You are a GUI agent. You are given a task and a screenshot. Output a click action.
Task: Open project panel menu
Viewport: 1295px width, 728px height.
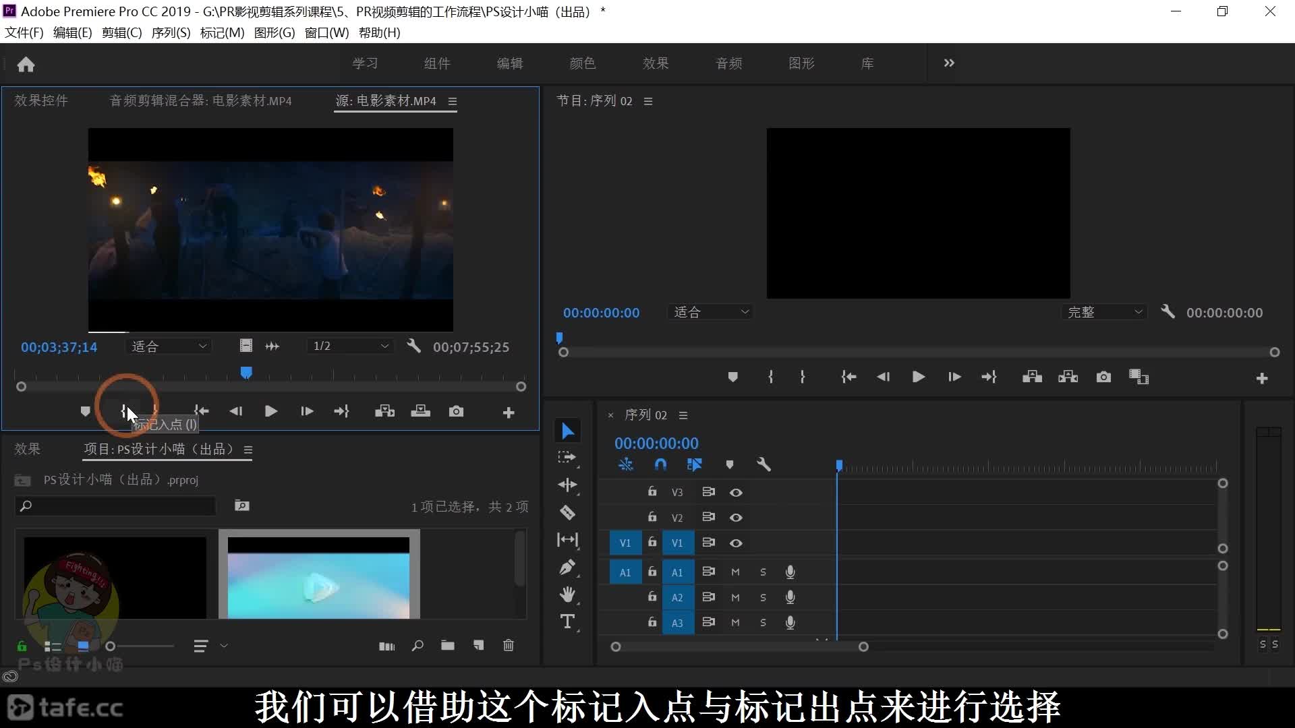(x=248, y=450)
